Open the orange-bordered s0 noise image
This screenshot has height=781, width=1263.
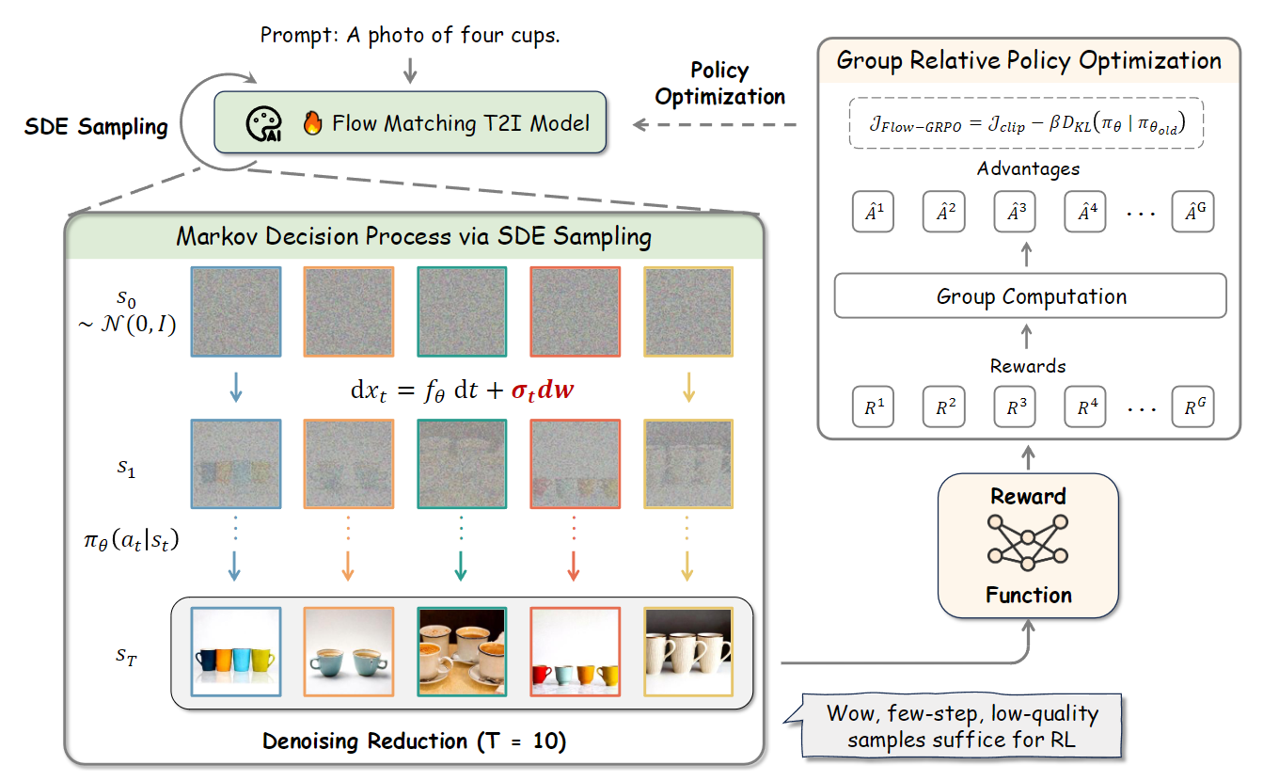coord(349,313)
